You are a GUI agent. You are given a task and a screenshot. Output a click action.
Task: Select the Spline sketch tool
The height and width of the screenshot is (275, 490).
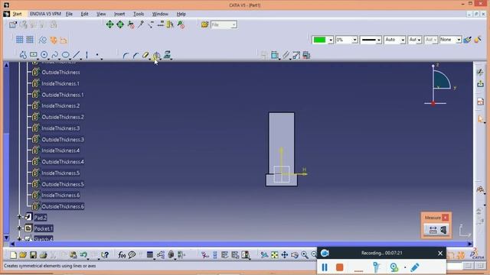(x=54, y=55)
